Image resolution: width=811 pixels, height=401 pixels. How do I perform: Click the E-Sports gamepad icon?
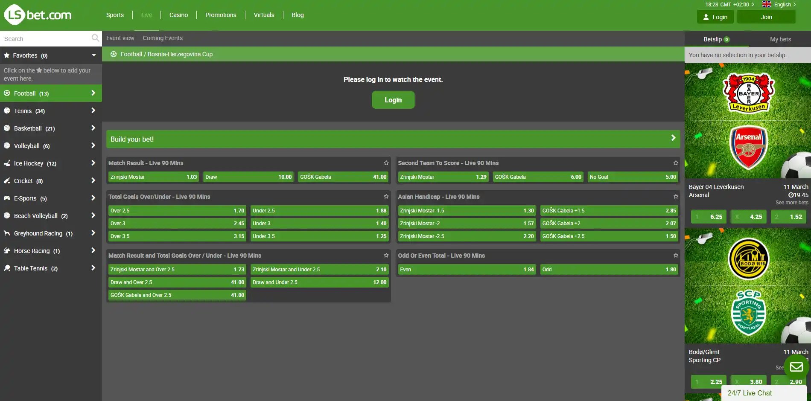7,198
